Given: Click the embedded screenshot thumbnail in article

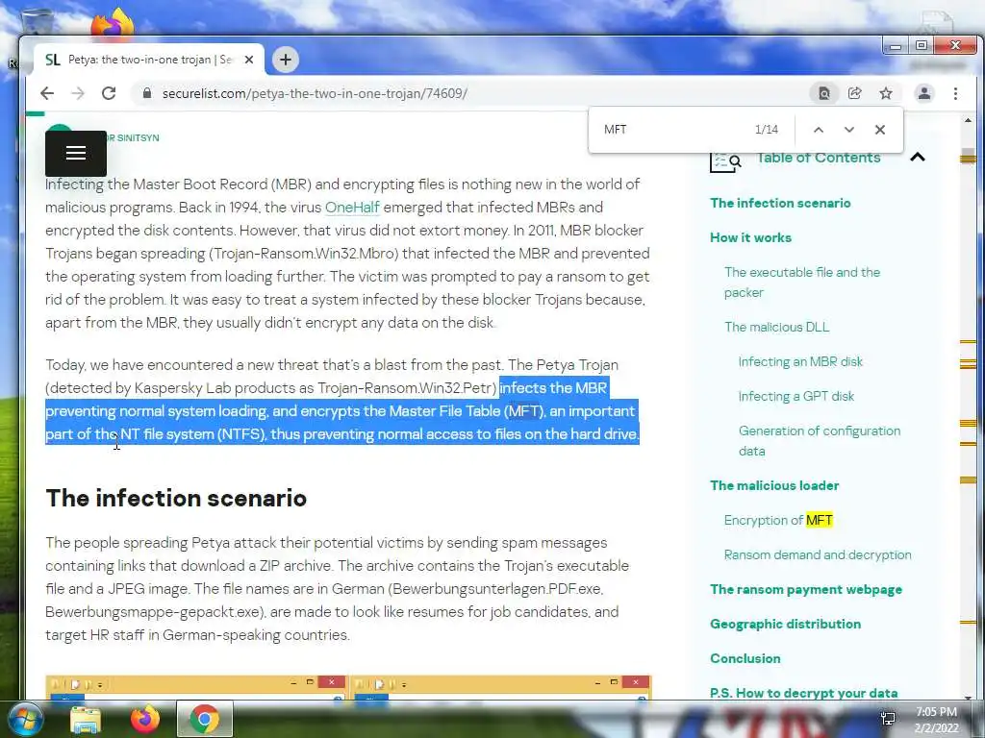Looking at the screenshot, I should [348, 688].
